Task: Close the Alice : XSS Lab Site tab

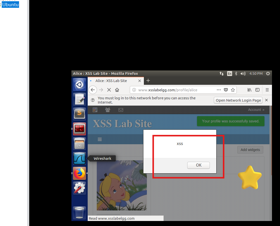Action: 140,81
